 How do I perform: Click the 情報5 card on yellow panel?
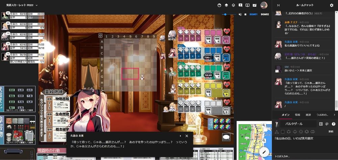208,93
